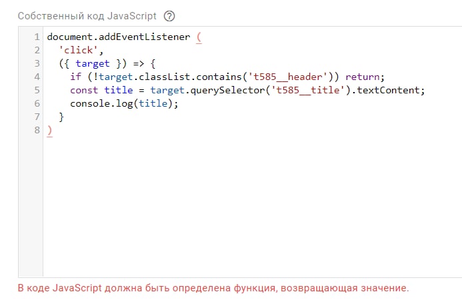462x306 pixels.
Task: Click line number 8 in gutter
Action: [x=37, y=130]
